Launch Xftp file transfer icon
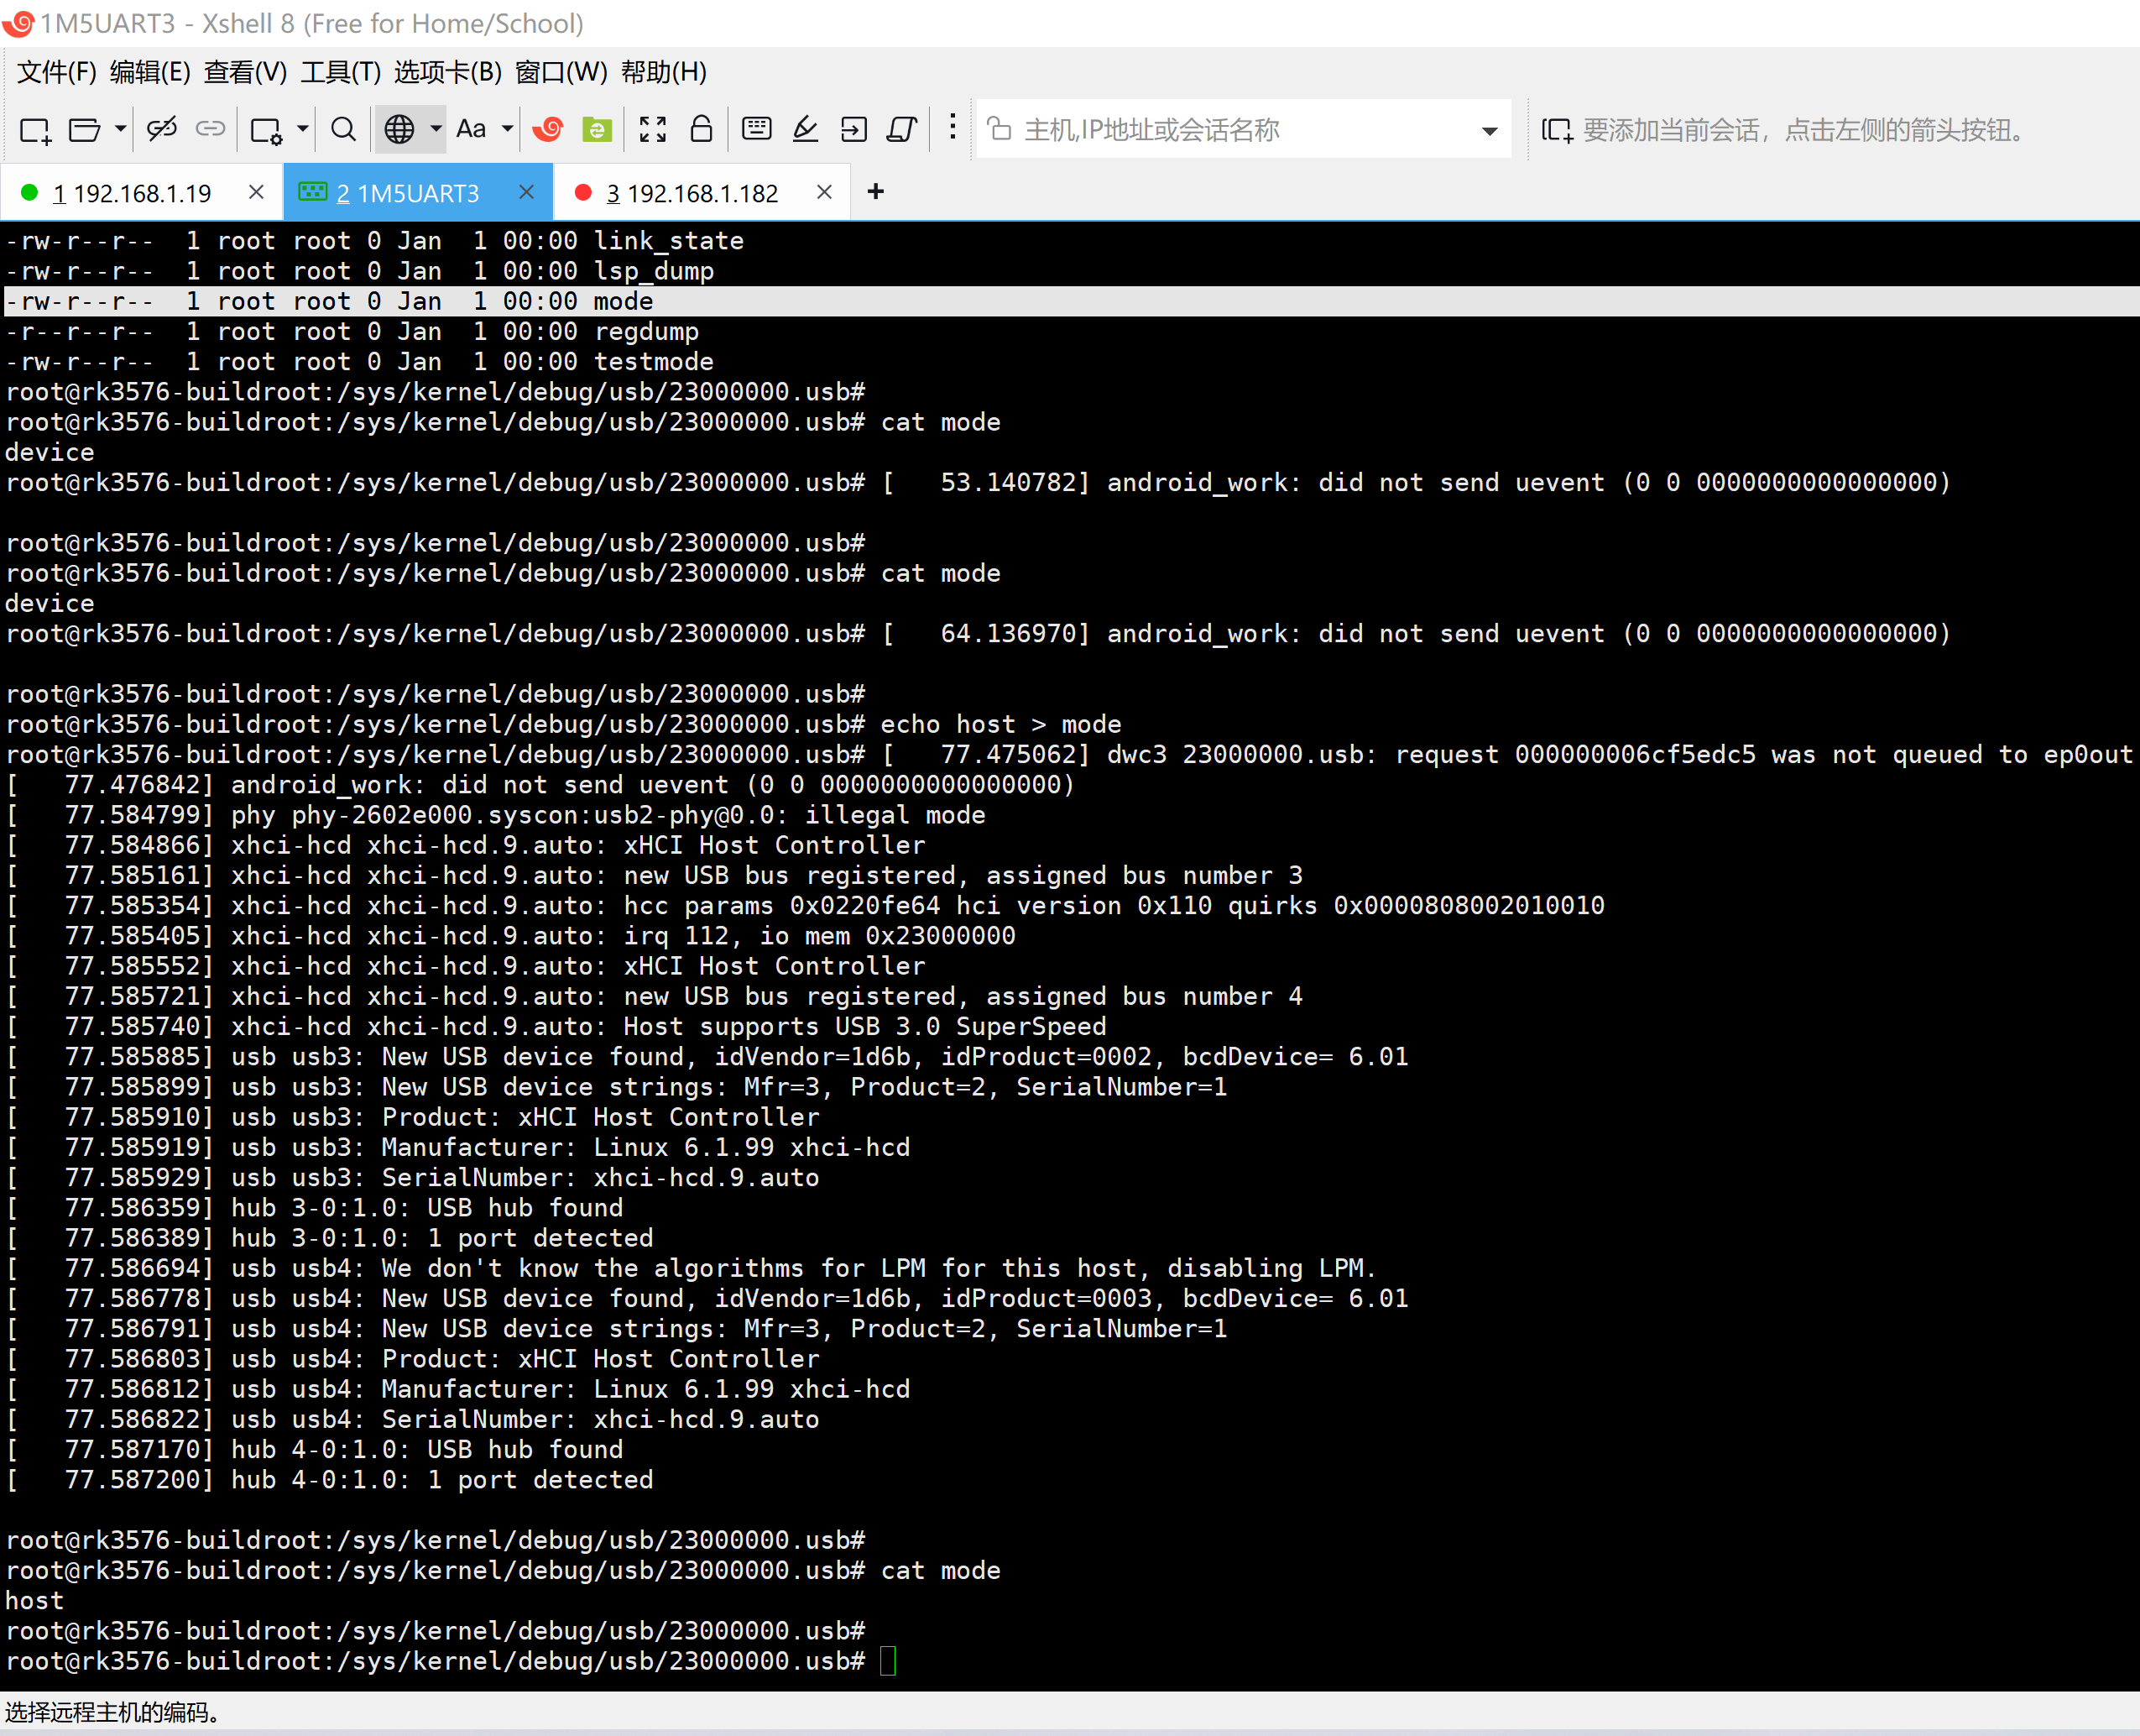This screenshot has width=2140, height=1736. [x=597, y=129]
